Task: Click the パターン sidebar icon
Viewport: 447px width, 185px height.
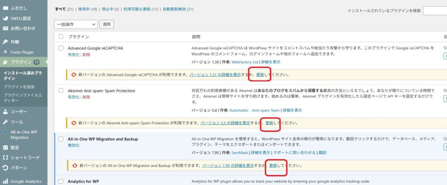Action: click(6, 168)
